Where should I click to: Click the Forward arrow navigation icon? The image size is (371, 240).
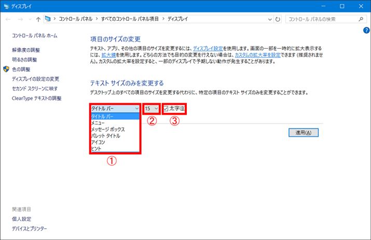[x=20, y=19]
